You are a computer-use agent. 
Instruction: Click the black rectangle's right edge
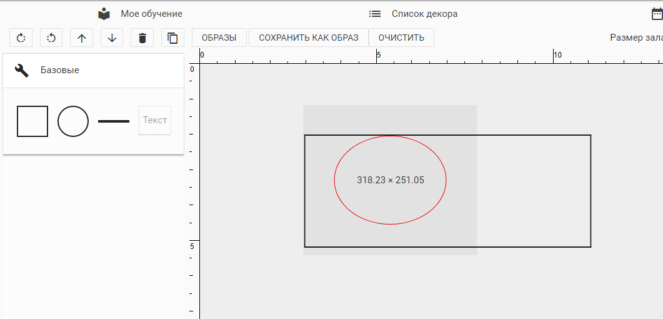tap(591, 191)
